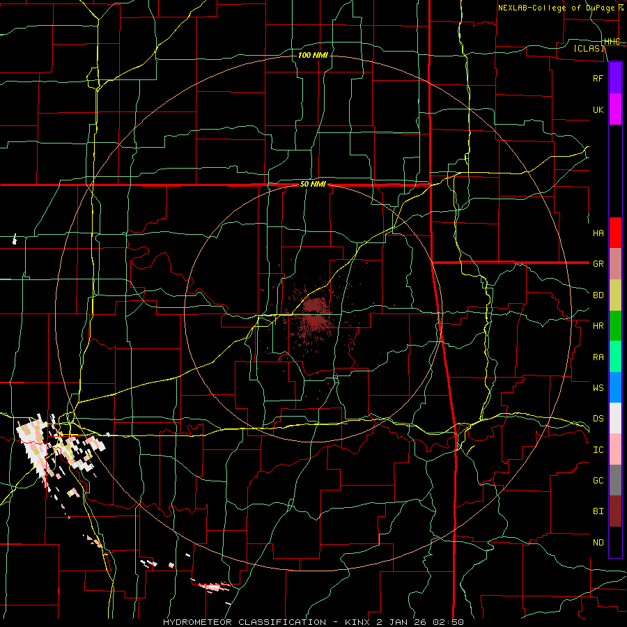The image size is (627, 627).
Task: Click the HA red legend color swatch
Action: 615,233
